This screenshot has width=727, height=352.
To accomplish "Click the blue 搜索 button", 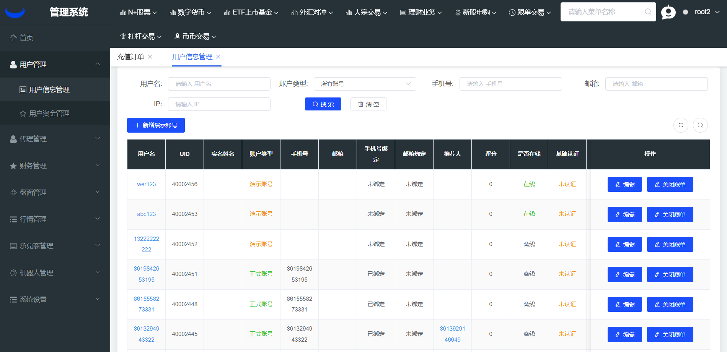I will point(323,104).
